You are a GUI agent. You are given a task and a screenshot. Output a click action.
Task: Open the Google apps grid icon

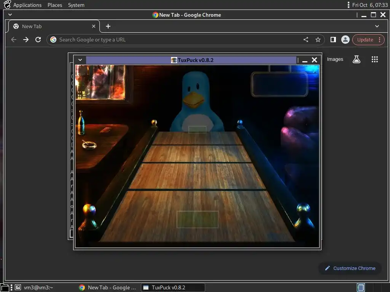375,59
